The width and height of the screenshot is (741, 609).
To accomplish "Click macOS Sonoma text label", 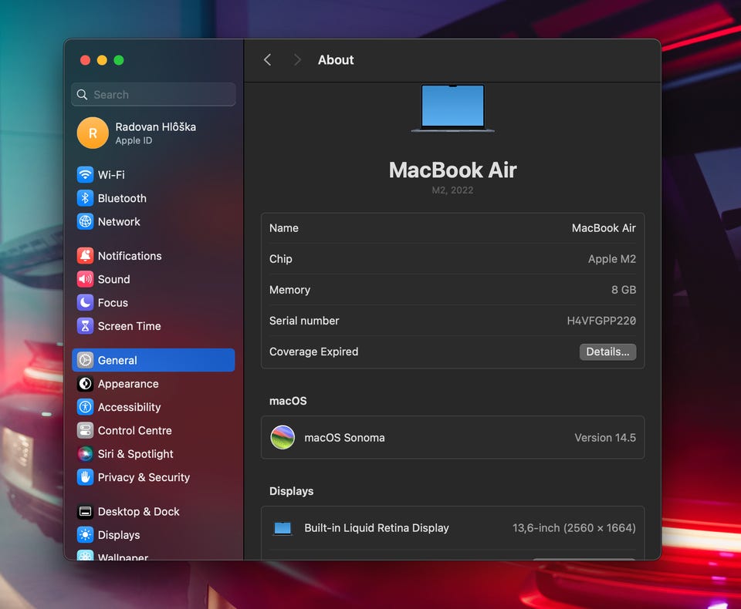I will 344,438.
